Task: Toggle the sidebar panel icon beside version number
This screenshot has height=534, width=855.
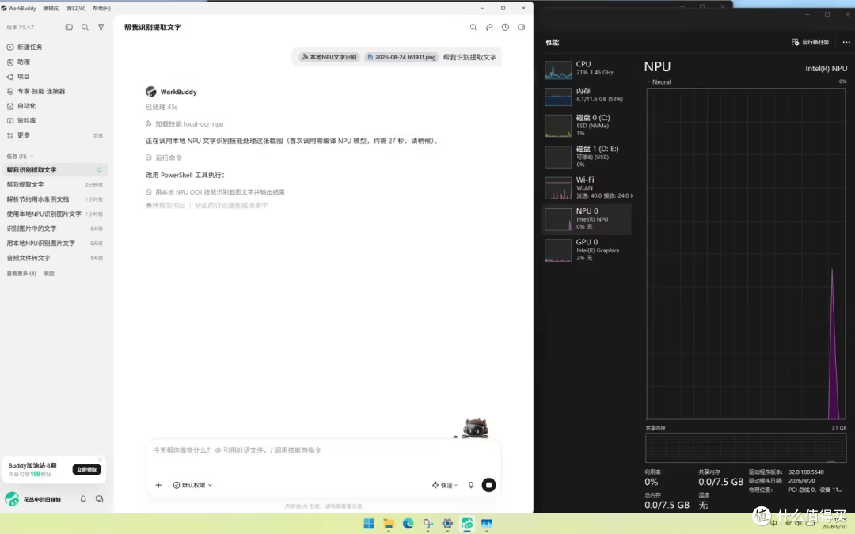Action: click(69, 27)
